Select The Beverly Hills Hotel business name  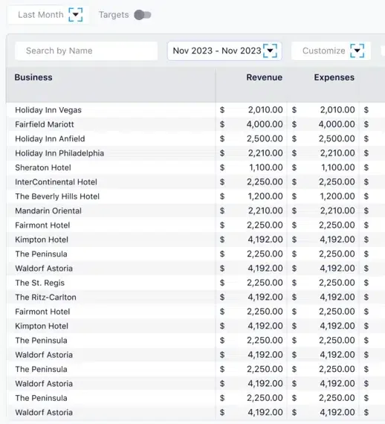[x=57, y=196]
